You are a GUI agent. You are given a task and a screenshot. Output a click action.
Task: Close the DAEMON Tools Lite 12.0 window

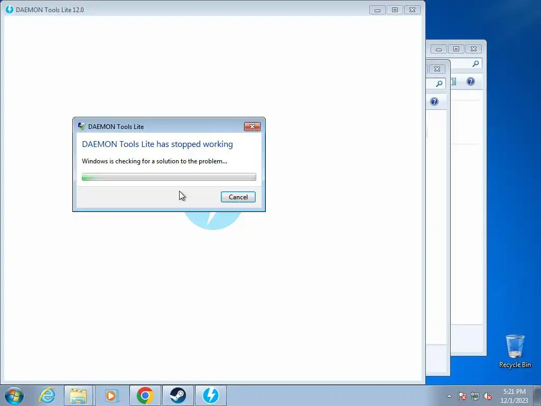[412, 10]
